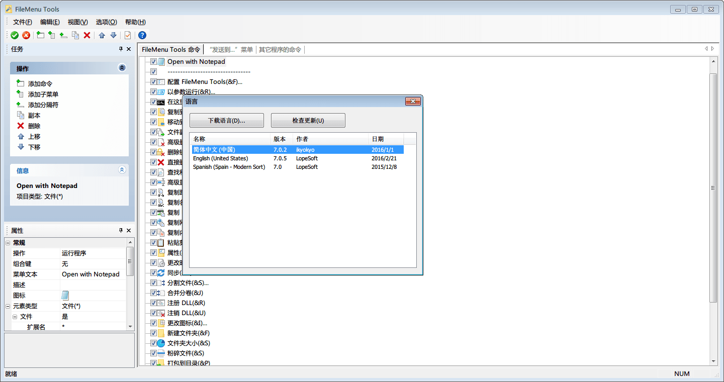Click the pie chart icon next to 文件夹大小(&S)
The image size is (724, 382).
(161, 343)
